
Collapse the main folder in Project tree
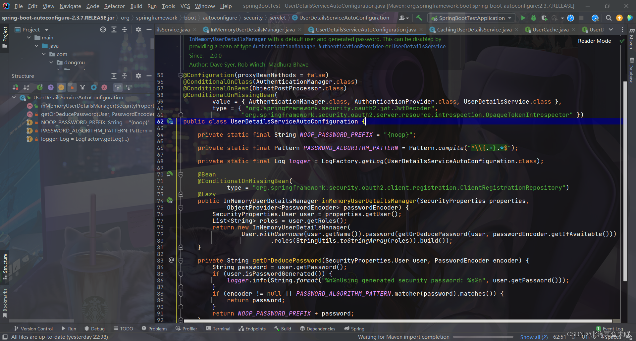point(29,37)
